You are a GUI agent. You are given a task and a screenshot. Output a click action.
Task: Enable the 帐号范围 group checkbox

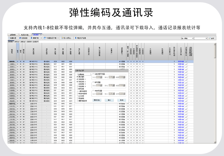pyautogui.click(x=93, y=82)
